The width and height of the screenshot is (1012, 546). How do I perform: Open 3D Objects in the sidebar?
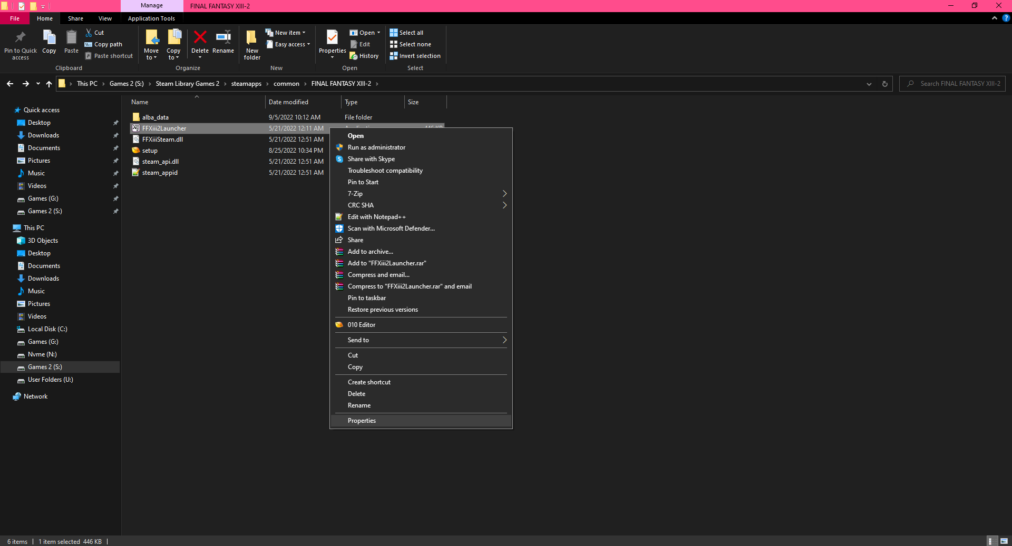[x=43, y=241]
